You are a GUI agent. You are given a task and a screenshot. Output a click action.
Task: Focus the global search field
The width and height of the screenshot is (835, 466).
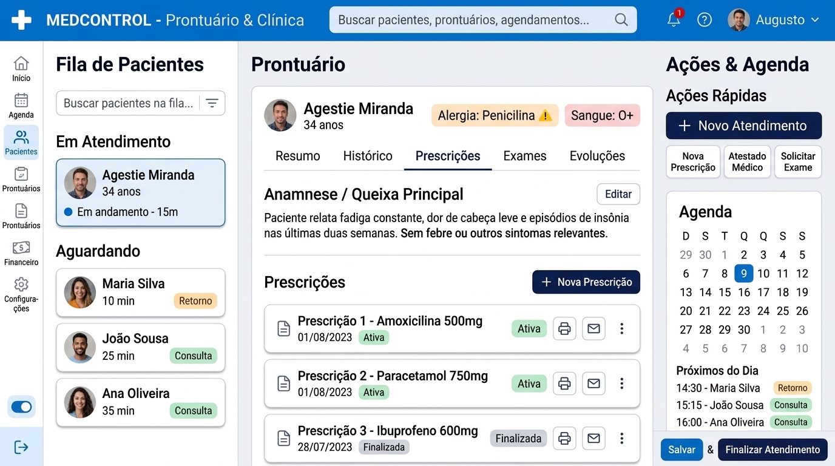pyautogui.click(x=483, y=19)
